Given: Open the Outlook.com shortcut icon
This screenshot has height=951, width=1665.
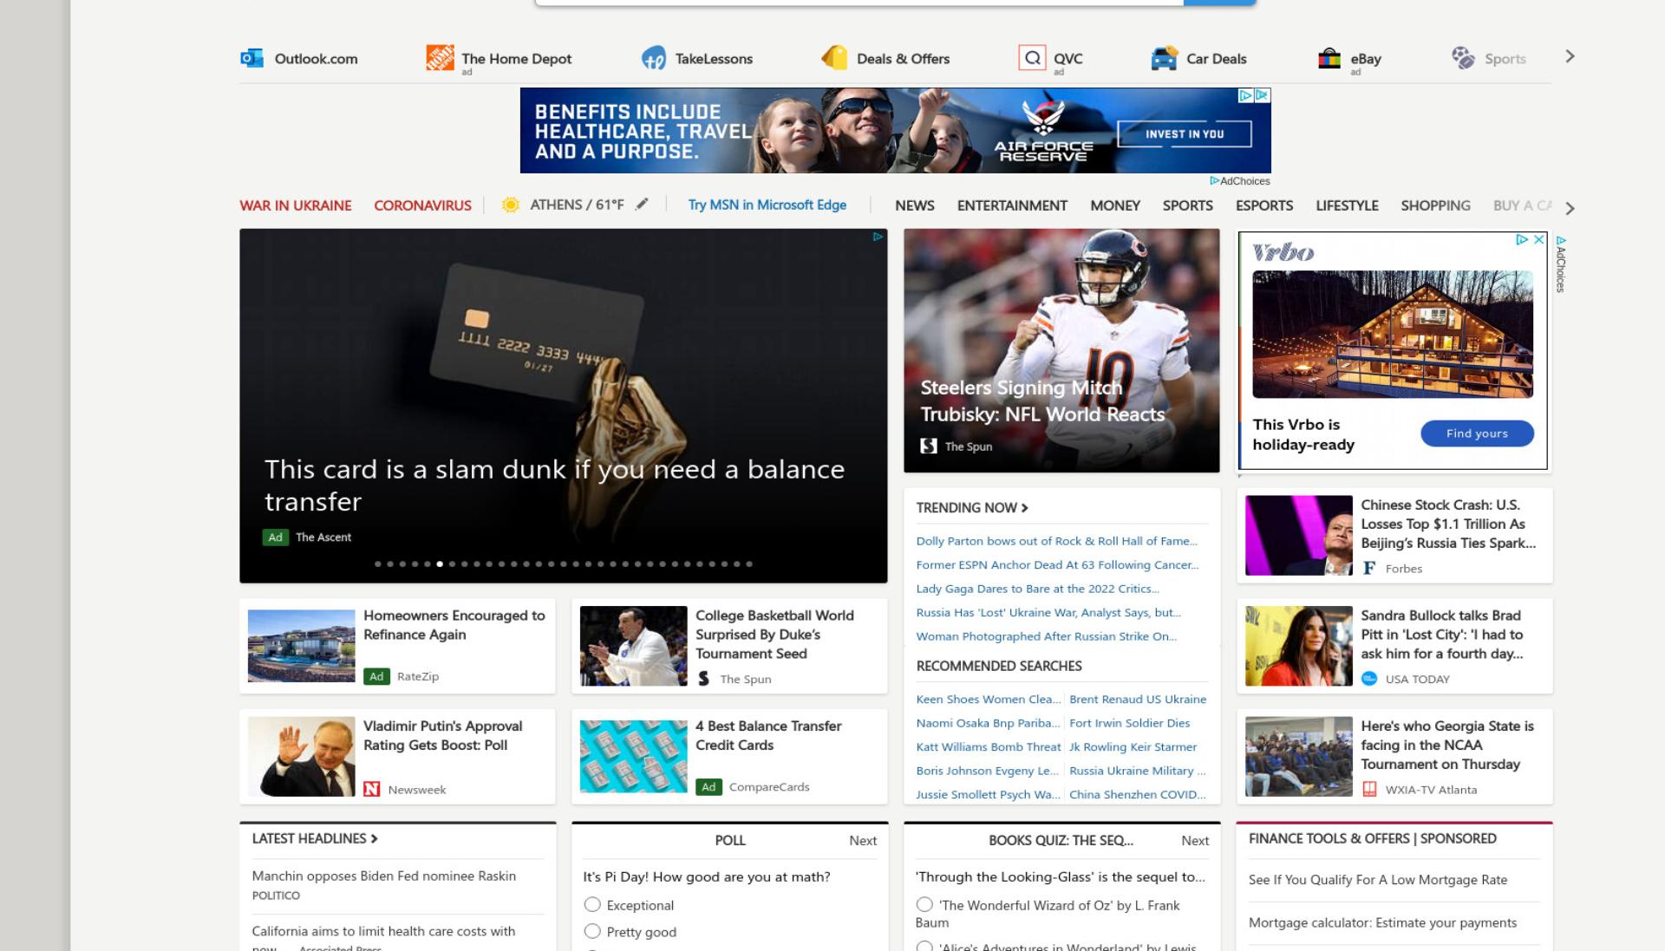Looking at the screenshot, I should click(x=251, y=58).
